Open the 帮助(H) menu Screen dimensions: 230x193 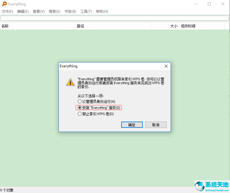102,12
